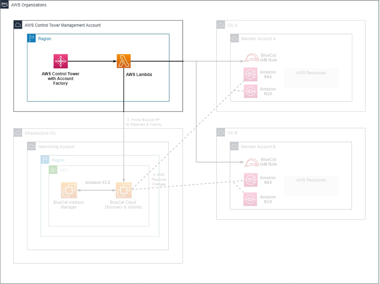This screenshot has height=284, width=380.
Task: Select the cloud icon on AWS Control Tower Management Account
Action: [18, 24]
